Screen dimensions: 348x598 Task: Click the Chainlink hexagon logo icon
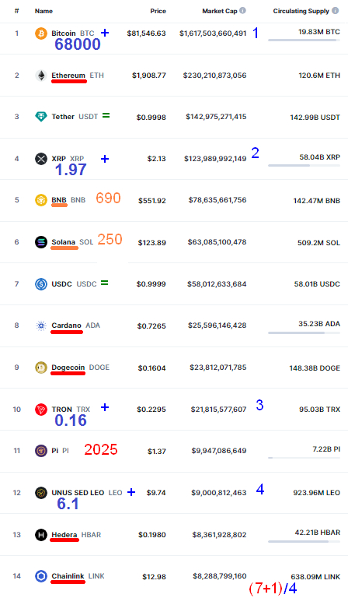41,576
